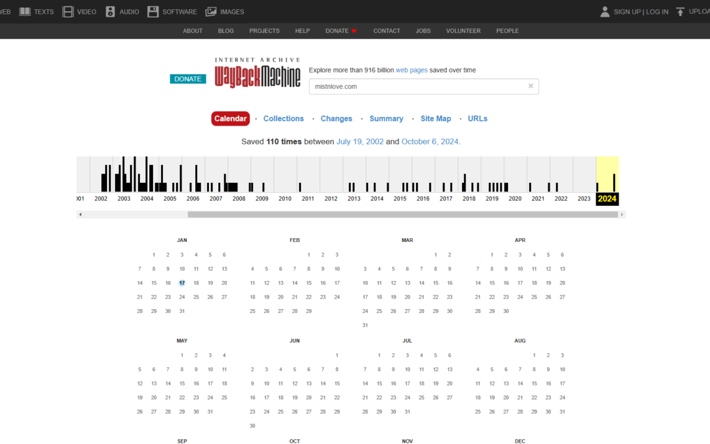Image resolution: width=710 pixels, height=444 pixels.
Task: Open the Video section film icon
Action: [68, 12]
